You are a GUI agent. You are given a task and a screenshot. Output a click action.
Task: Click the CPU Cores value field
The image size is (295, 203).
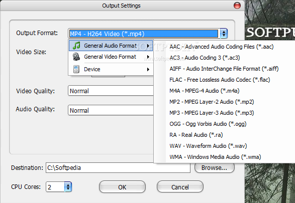pos(55,187)
